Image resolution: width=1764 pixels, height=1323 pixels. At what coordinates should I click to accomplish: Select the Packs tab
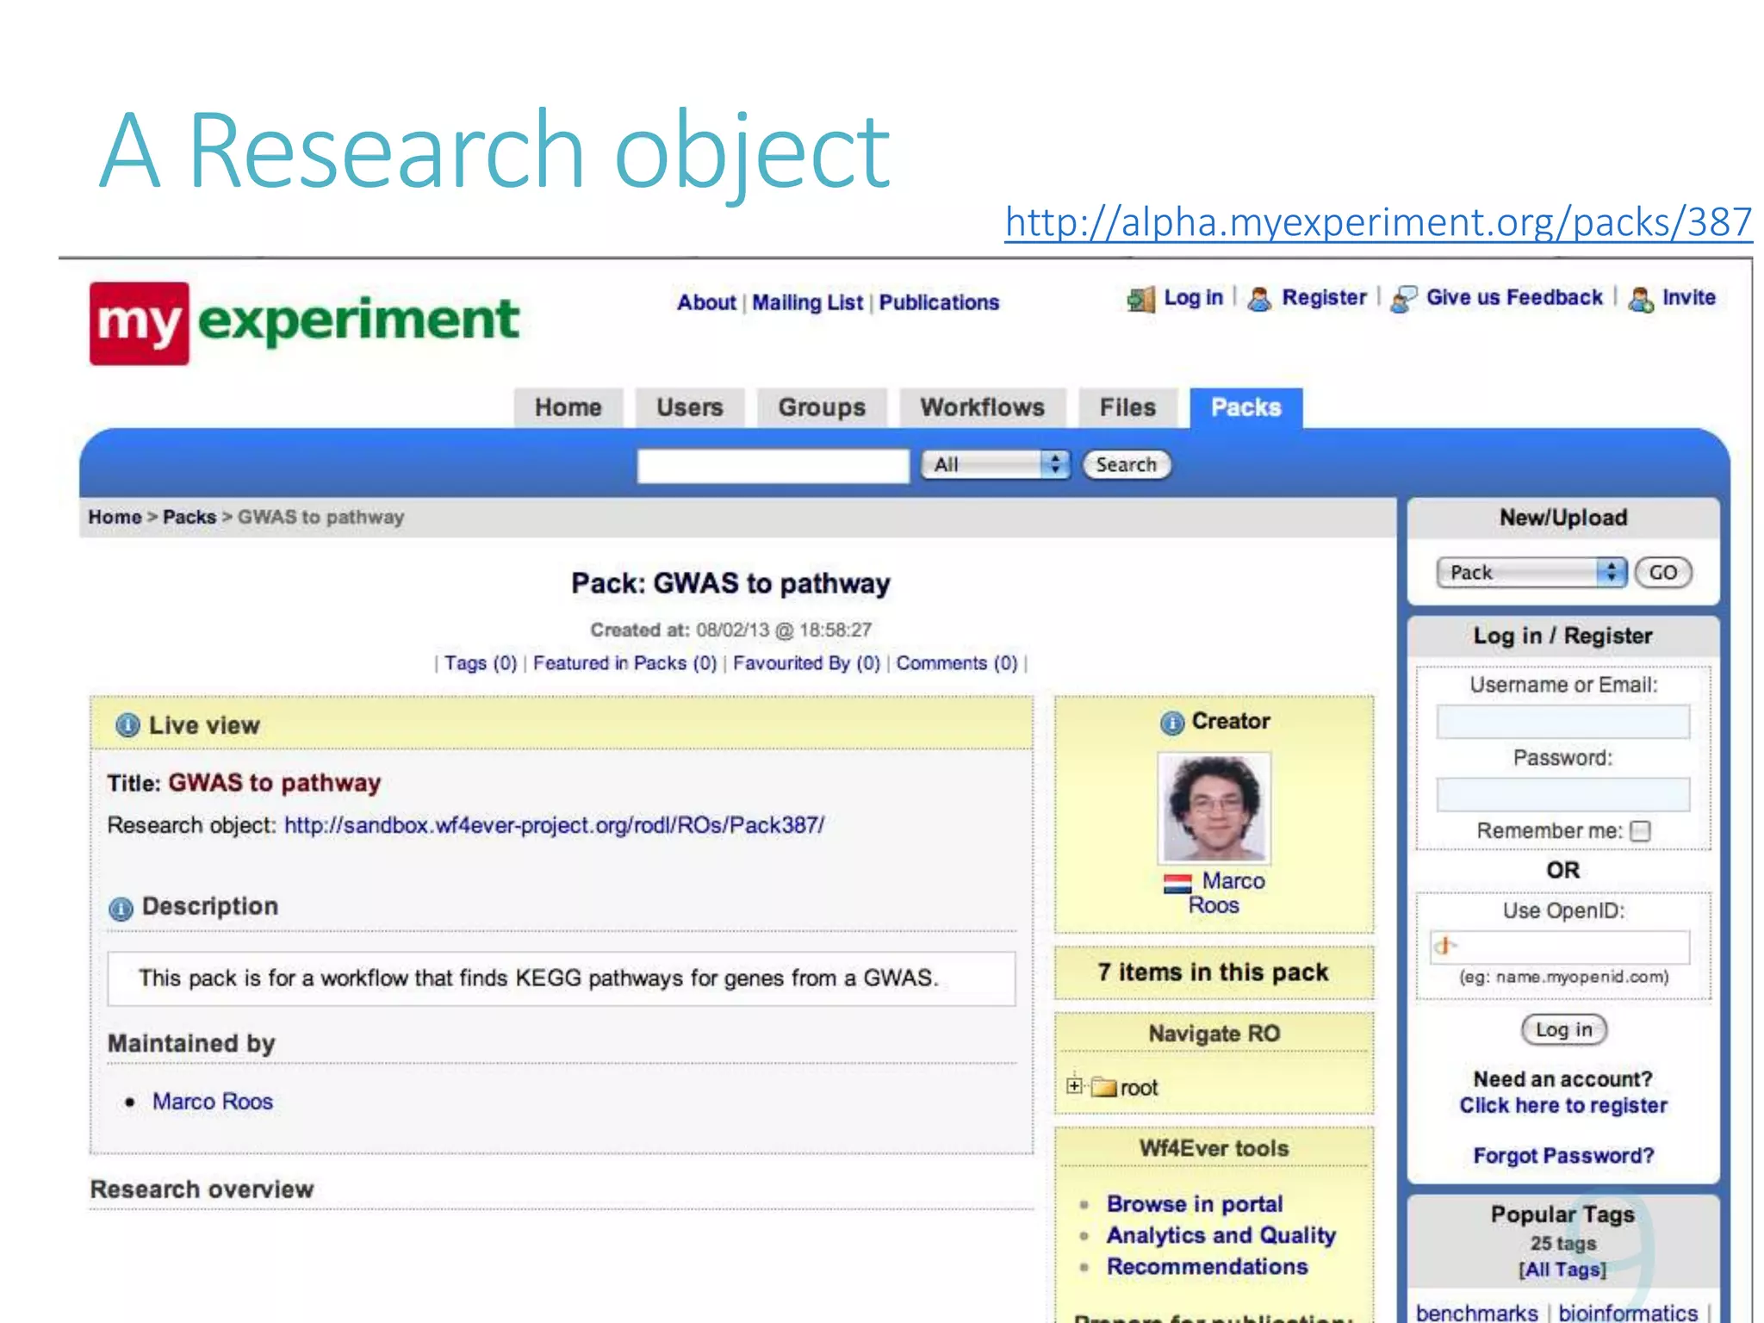pos(1246,407)
